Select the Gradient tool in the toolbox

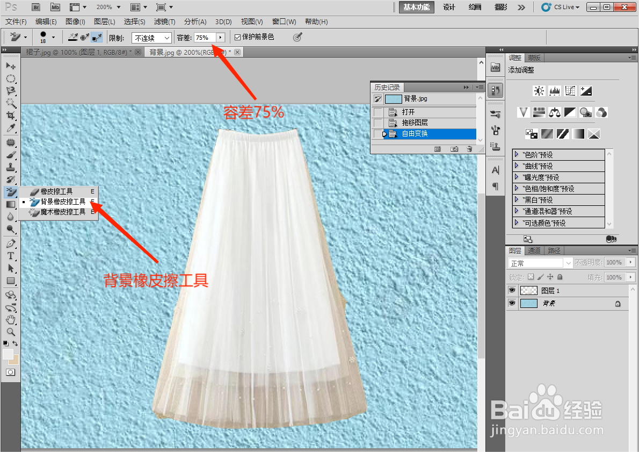pos(11,204)
